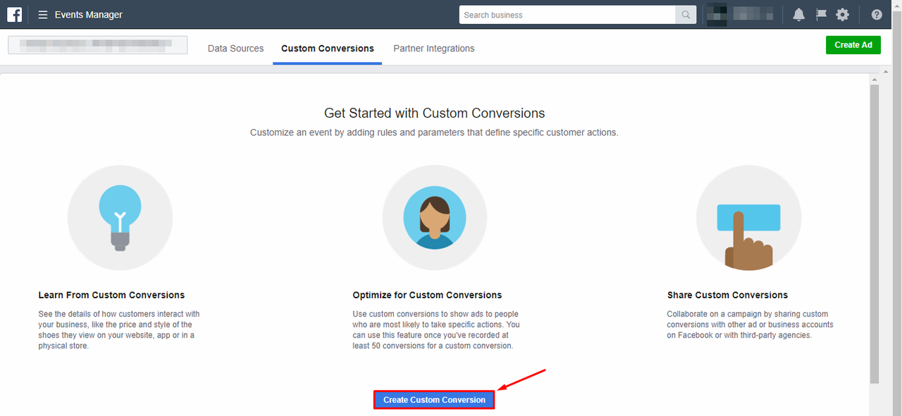Open the hamburger menu next to Events Manager

43,15
